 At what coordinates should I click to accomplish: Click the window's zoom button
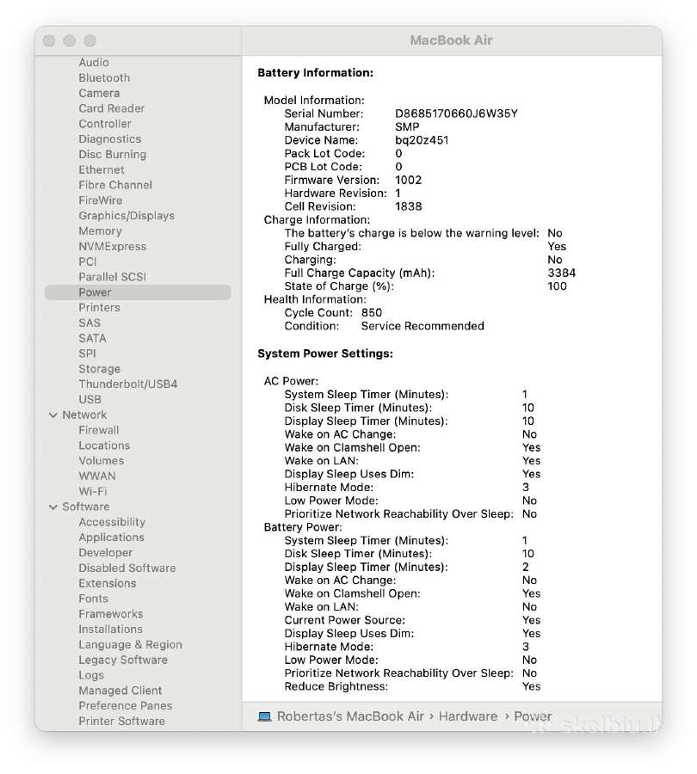click(x=89, y=41)
